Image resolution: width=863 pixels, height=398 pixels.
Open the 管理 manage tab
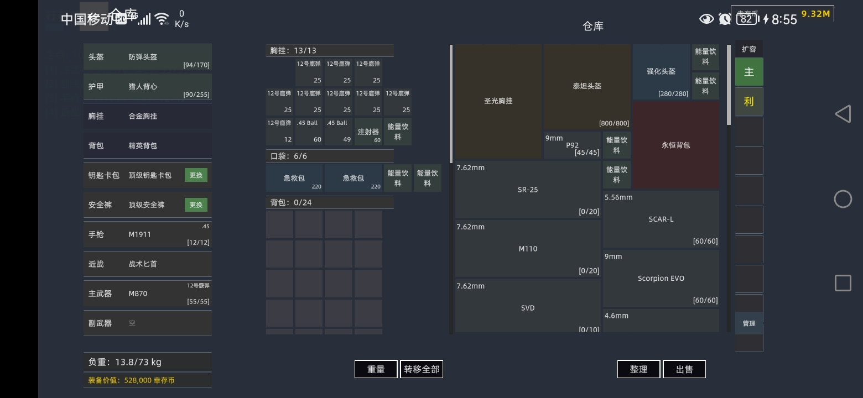tap(749, 323)
